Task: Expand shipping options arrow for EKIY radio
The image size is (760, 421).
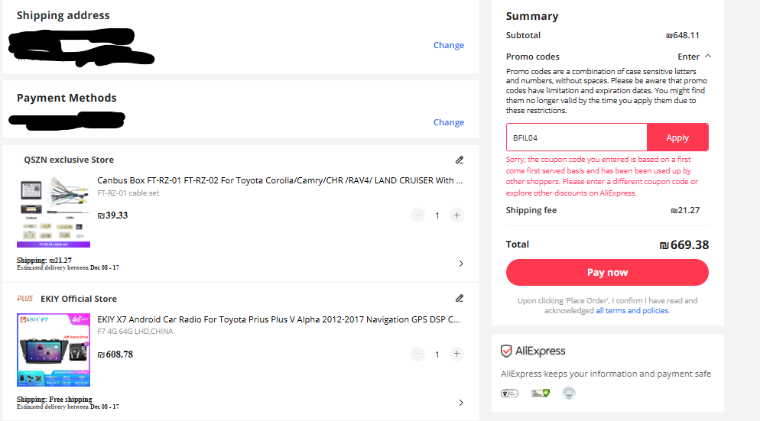Action: pos(460,403)
